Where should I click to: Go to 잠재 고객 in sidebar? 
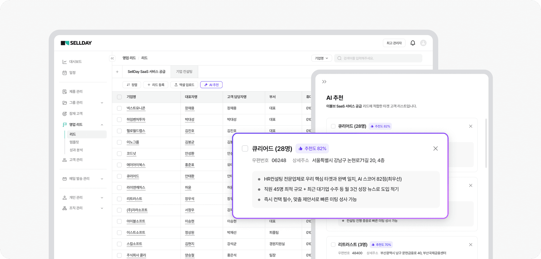76,114
